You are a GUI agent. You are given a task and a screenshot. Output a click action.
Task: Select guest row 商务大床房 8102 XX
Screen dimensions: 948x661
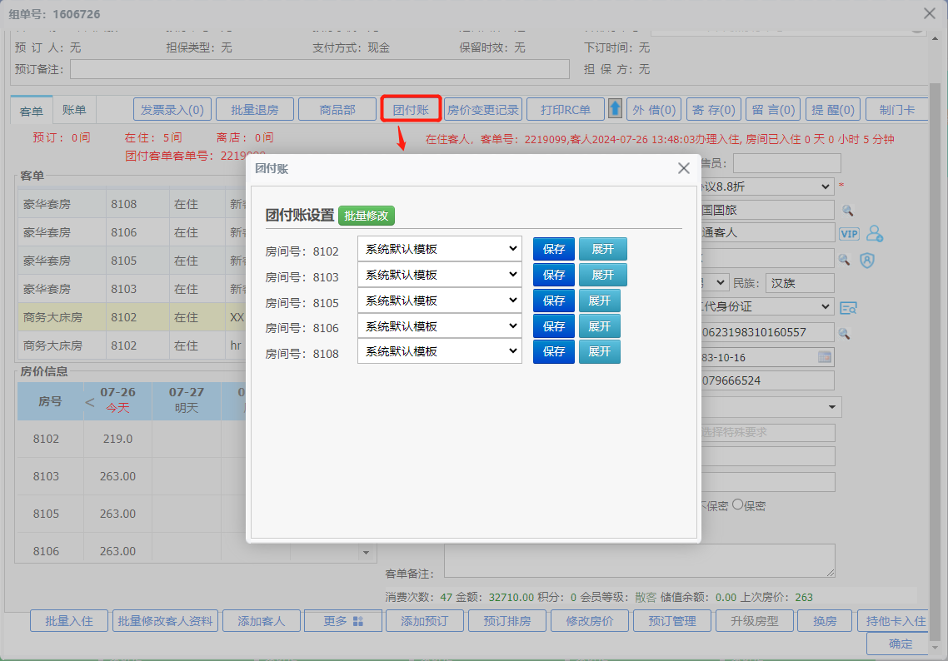point(132,317)
